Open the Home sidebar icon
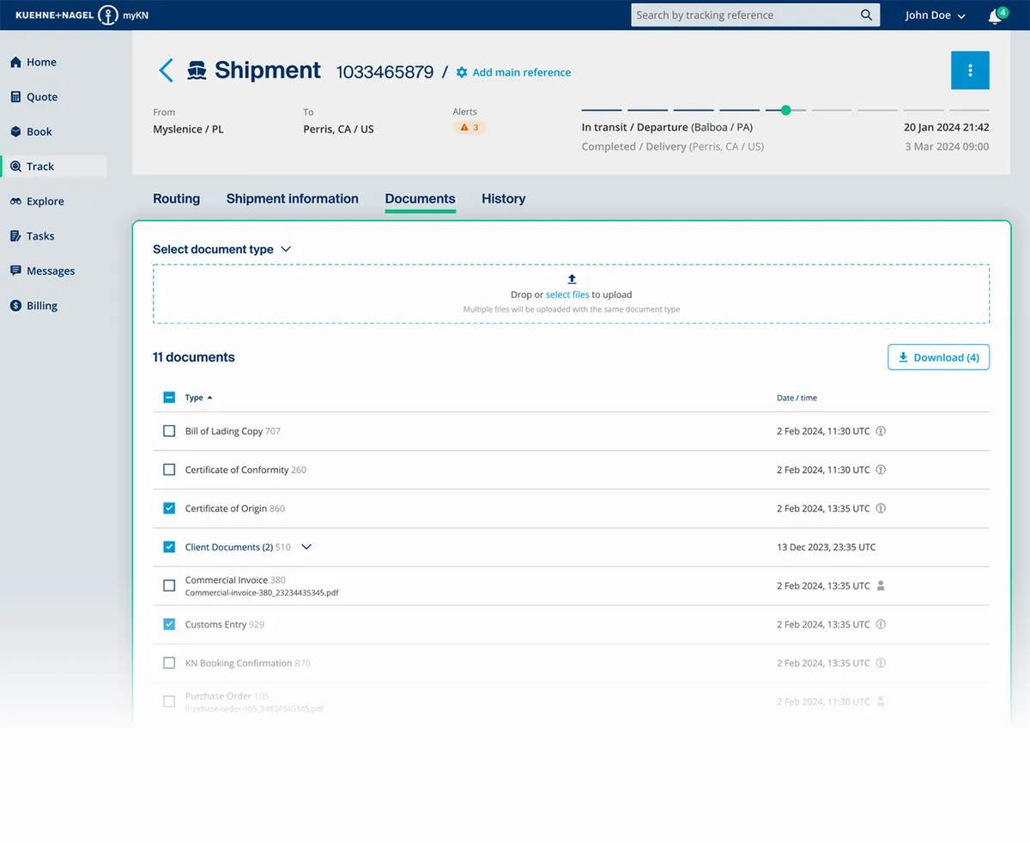This screenshot has height=843, width=1030. [15, 62]
